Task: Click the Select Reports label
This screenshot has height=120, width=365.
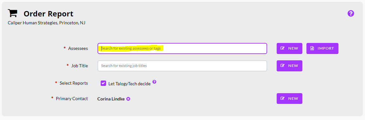Action: pos(74,83)
